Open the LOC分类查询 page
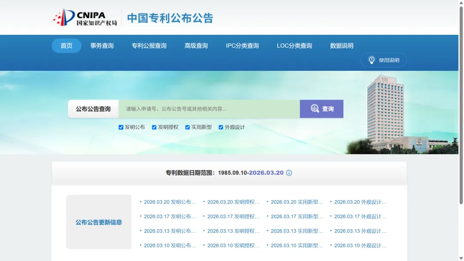The image size is (464, 261). (294, 46)
